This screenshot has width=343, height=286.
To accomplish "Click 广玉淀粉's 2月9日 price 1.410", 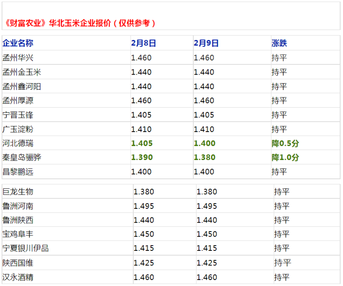I will tap(204, 129).
